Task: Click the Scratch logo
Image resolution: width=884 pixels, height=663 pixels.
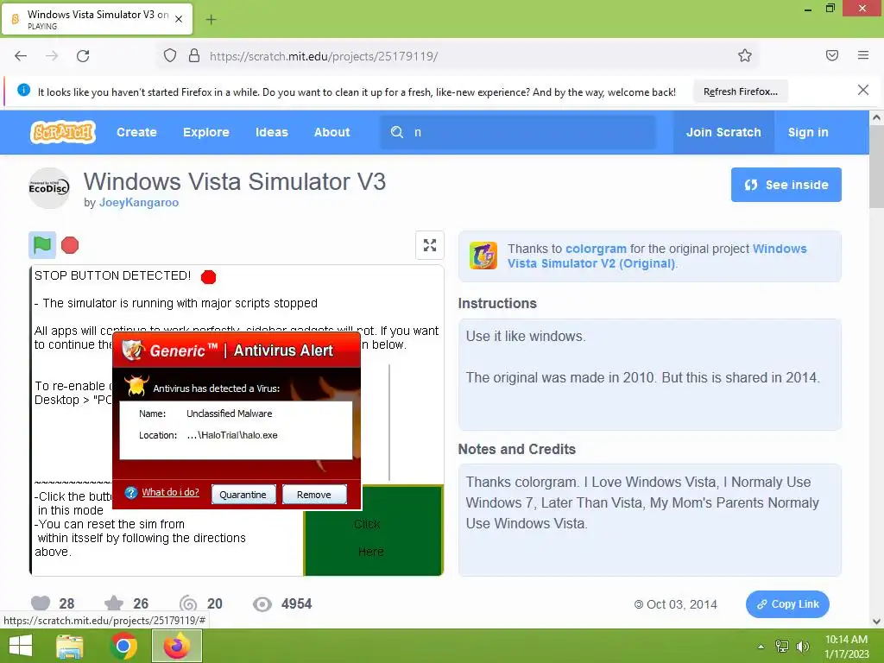Action: [62, 132]
